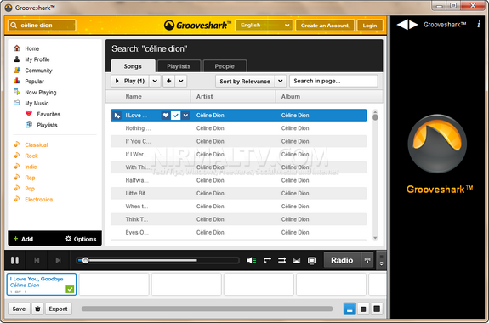The image size is (489, 323).
Task: Click the left arrow in the right panel
Action: [x=402, y=25]
